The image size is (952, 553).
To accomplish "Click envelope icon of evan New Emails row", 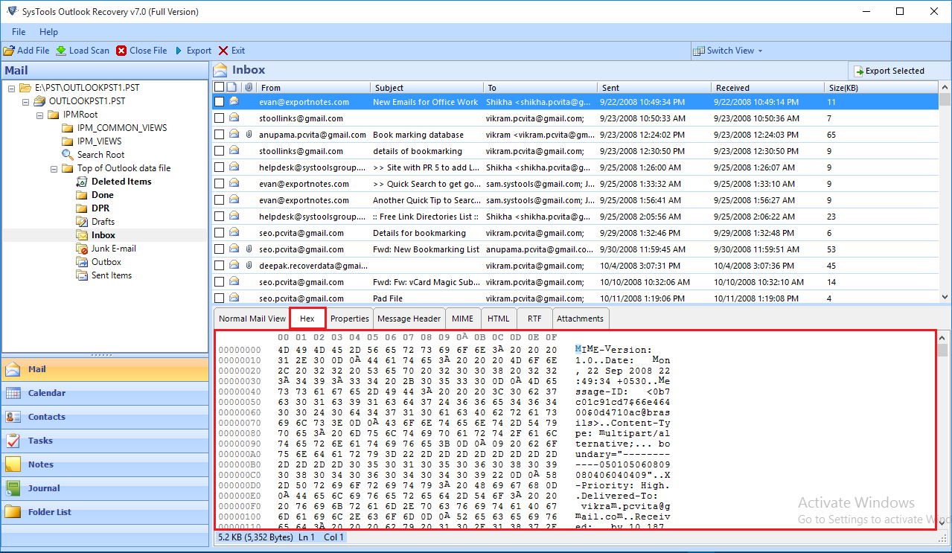I will tap(234, 102).
